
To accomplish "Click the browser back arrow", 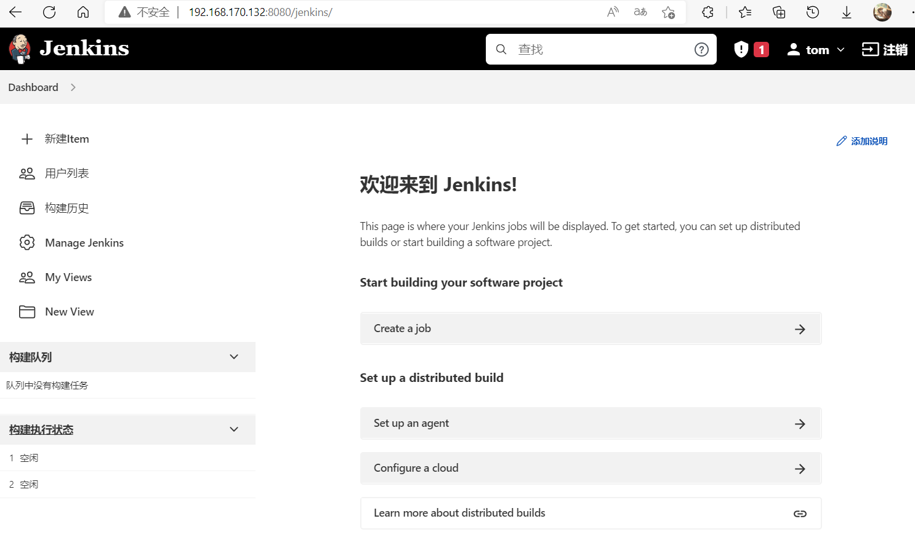I will (x=15, y=12).
